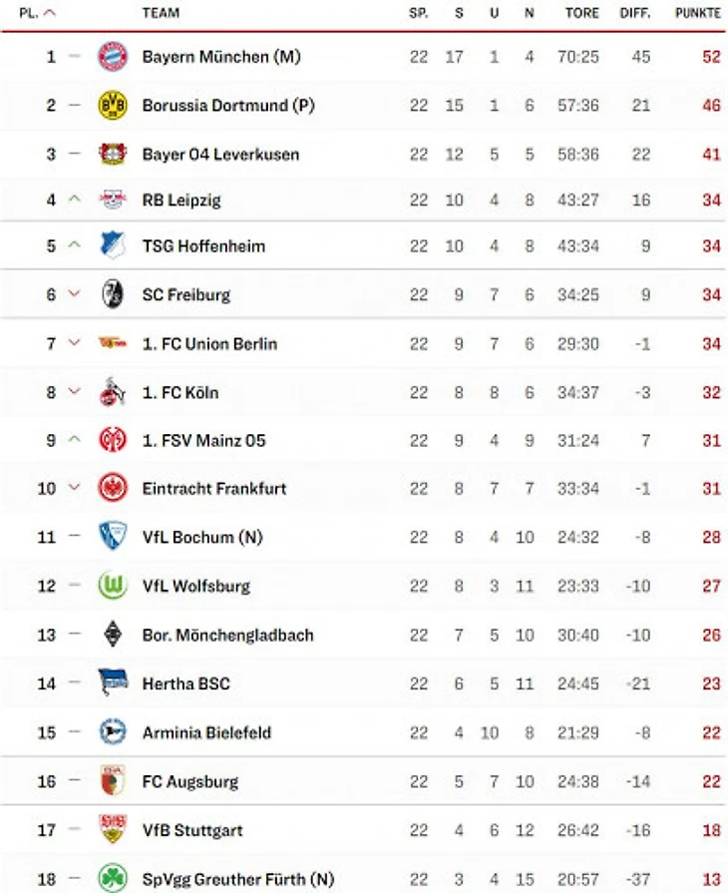Sort table by PL. column arrow
The height and width of the screenshot is (893, 728).
[50, 13]
